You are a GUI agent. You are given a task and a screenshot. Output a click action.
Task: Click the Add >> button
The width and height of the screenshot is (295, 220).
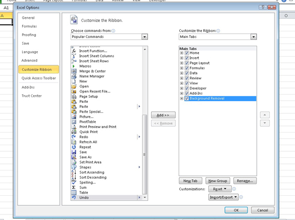click(163, 115)
